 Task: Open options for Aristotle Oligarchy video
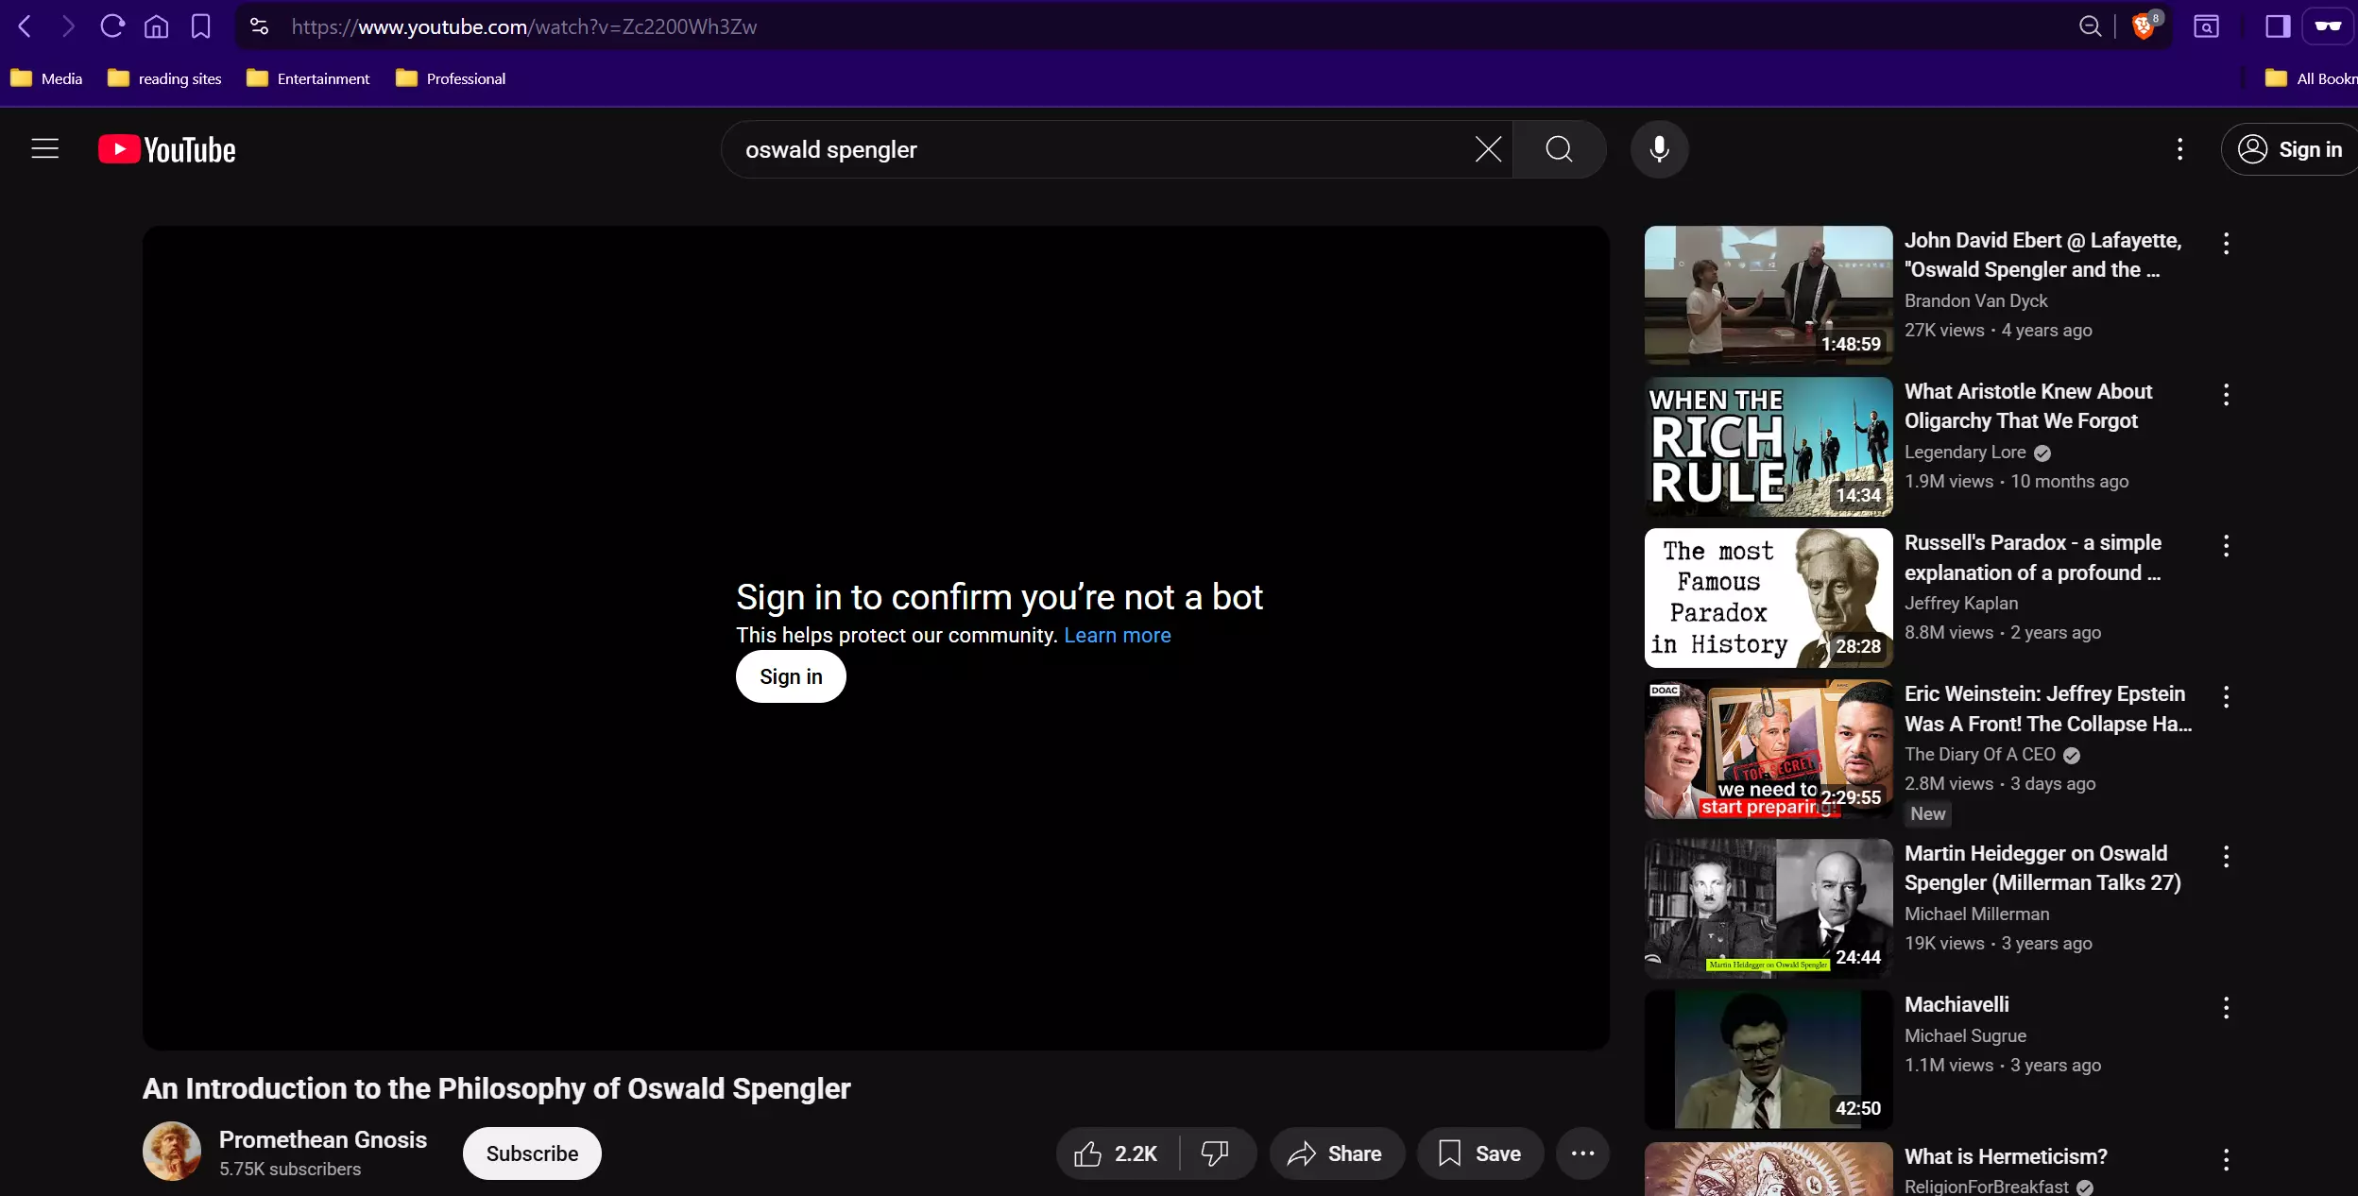click(2226, 395)
